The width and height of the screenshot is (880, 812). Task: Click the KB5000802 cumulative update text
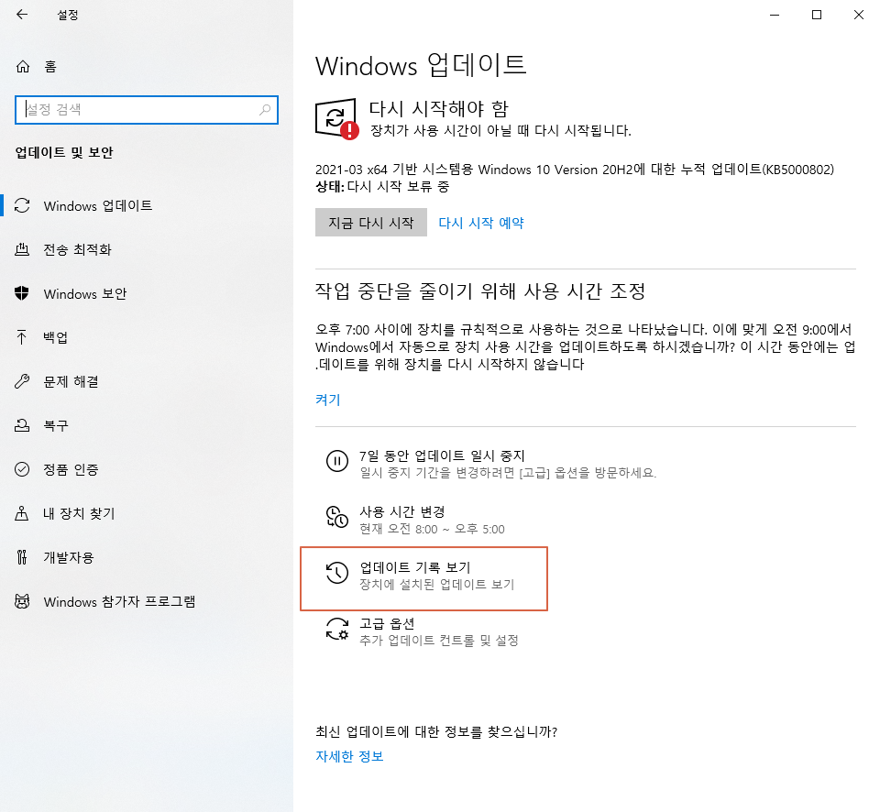coord(575,170)
